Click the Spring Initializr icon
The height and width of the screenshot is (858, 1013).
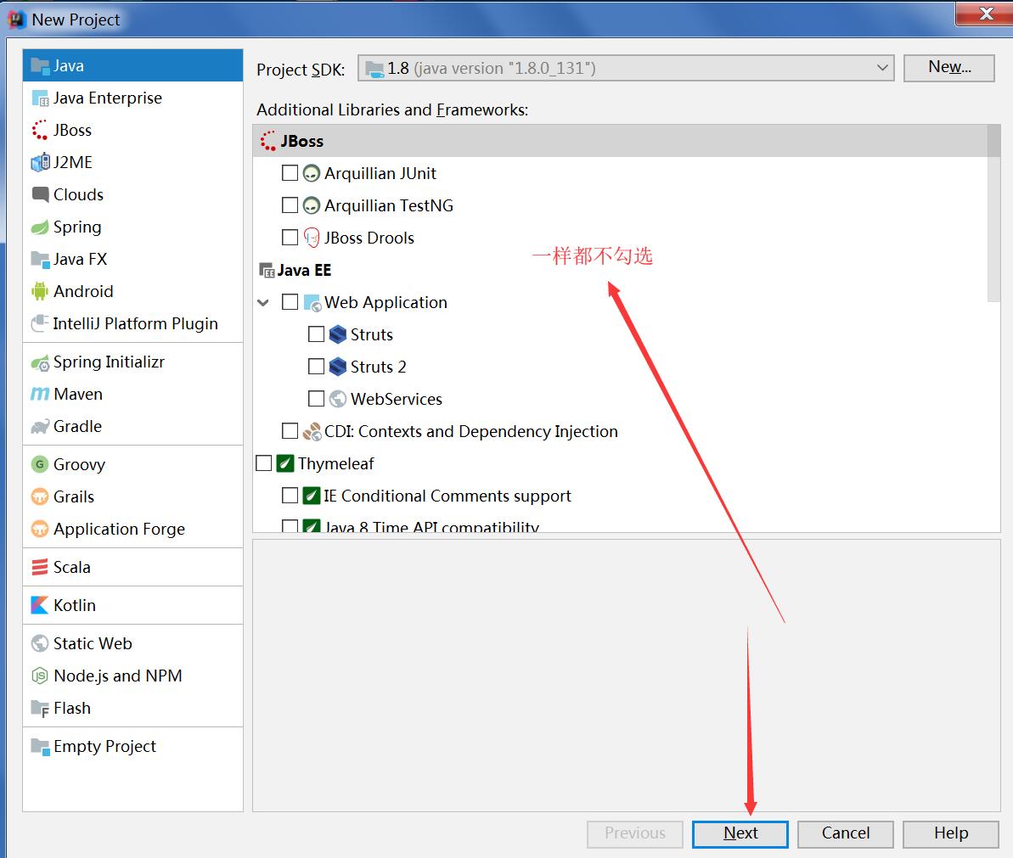40,363
